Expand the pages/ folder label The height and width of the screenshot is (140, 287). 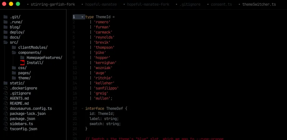[24, 73]
